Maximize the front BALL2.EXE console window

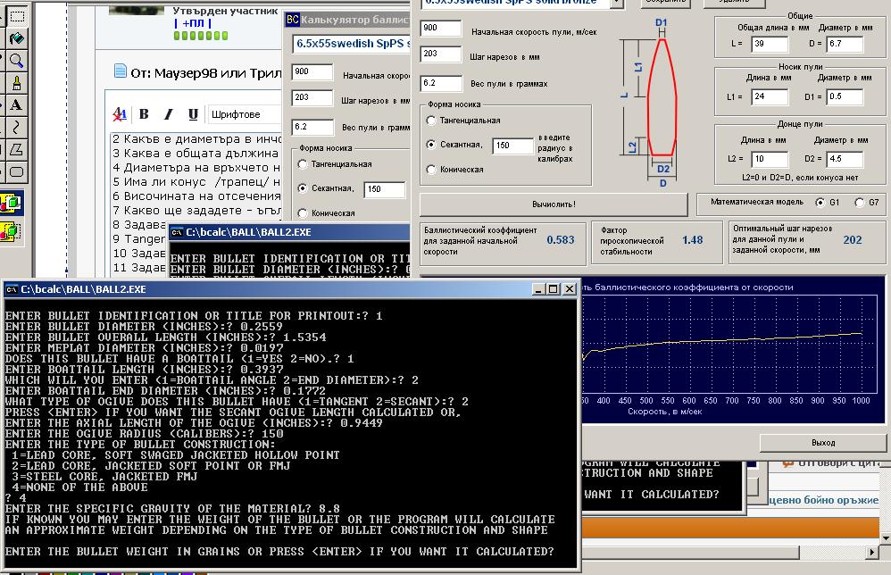click(553, 288)
